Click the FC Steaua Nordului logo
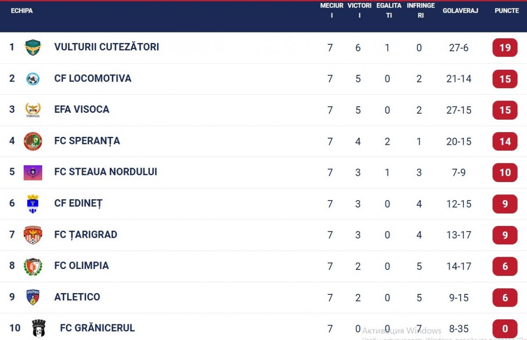Viewport: 527px width, 340px height. (x=33, y=172)
